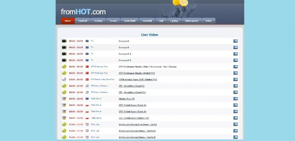295x141 pixels.
Task: Open ITF - Heraklion (Court 1) link
Action: [x=132, y=86]
